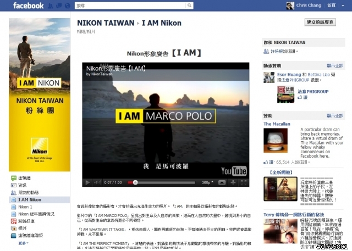Click the friends icon under 你和 NIKON TAIWAN
352x251 pixels.
click(x=266, y=51)
